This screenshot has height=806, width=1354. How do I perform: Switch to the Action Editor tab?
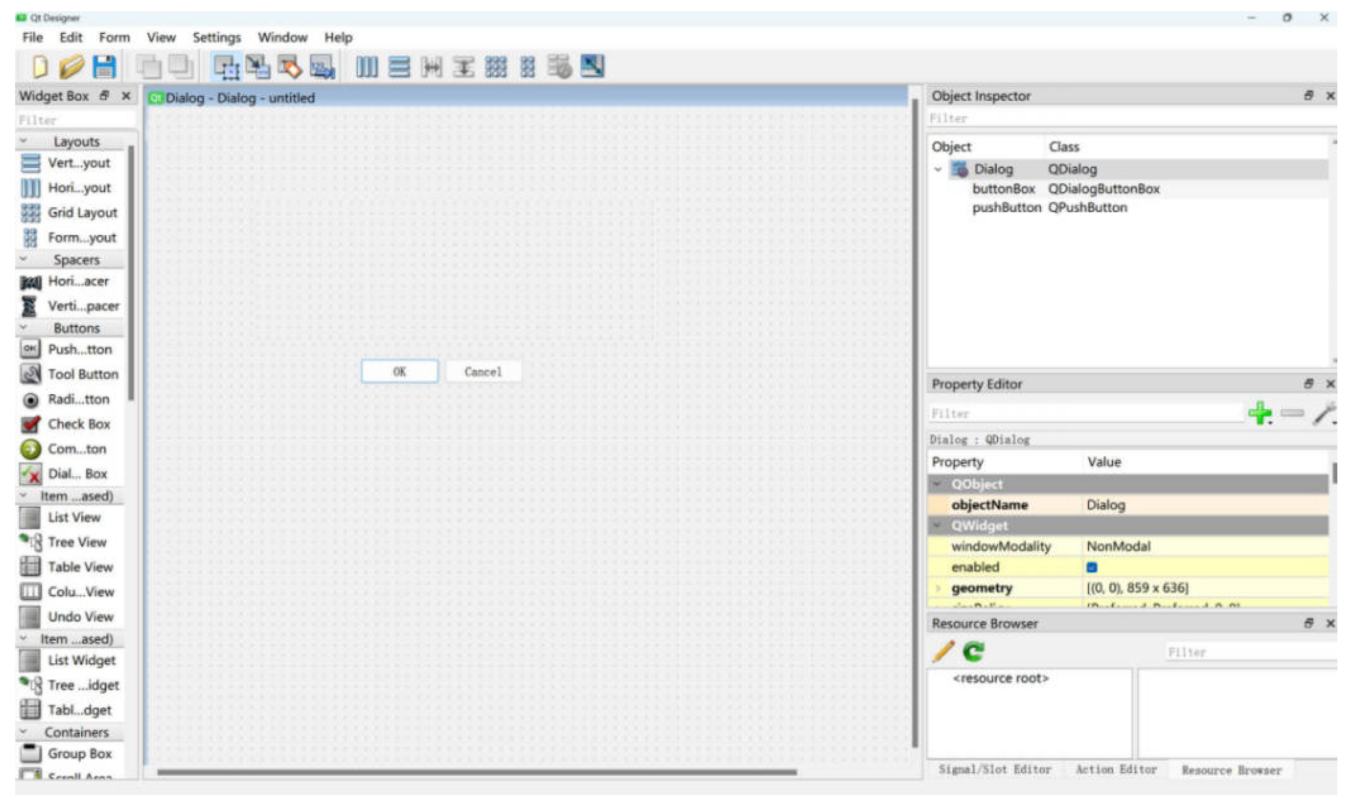[1116, 770]
